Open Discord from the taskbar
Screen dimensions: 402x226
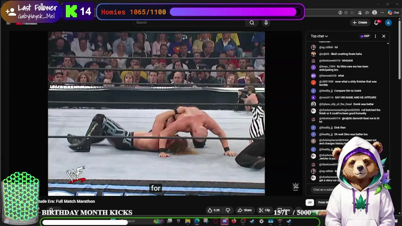coord(225,221)
